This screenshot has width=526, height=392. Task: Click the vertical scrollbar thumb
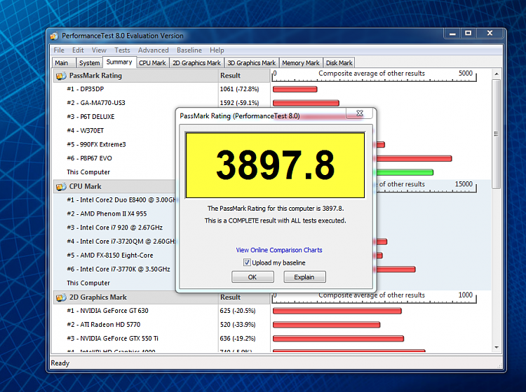pos(497,134)
